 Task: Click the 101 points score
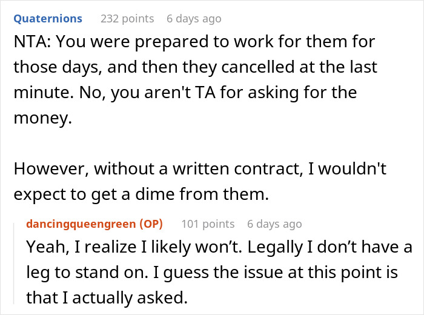tap(208, 224)
